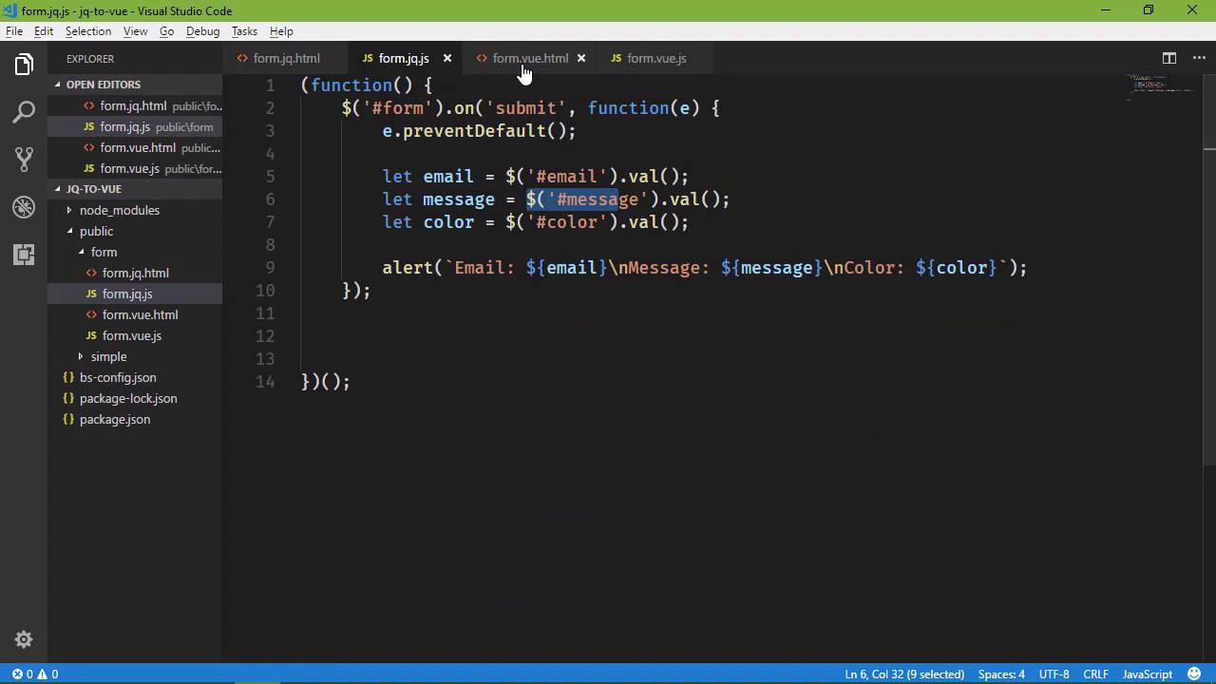Collapse the Open Editors section

[x=135, y=85]
